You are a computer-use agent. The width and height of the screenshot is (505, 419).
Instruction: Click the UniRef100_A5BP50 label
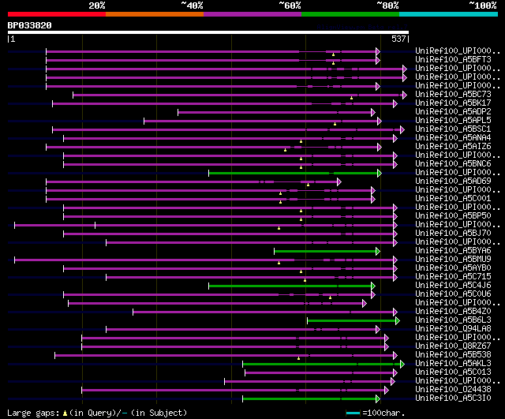pos(453,216)
